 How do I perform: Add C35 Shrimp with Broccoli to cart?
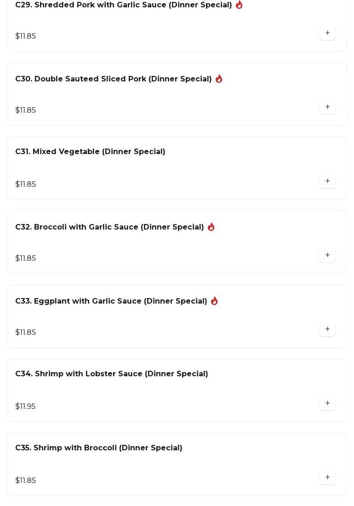(x=327, y=477)
